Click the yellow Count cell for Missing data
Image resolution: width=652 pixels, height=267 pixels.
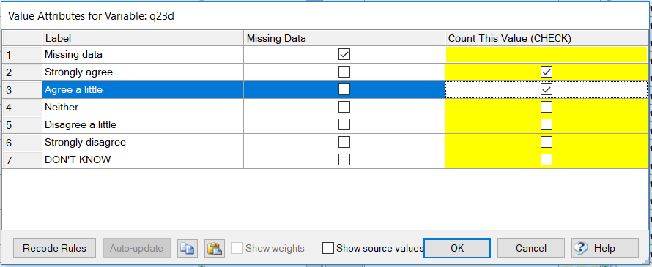click(x=547, y=54)
